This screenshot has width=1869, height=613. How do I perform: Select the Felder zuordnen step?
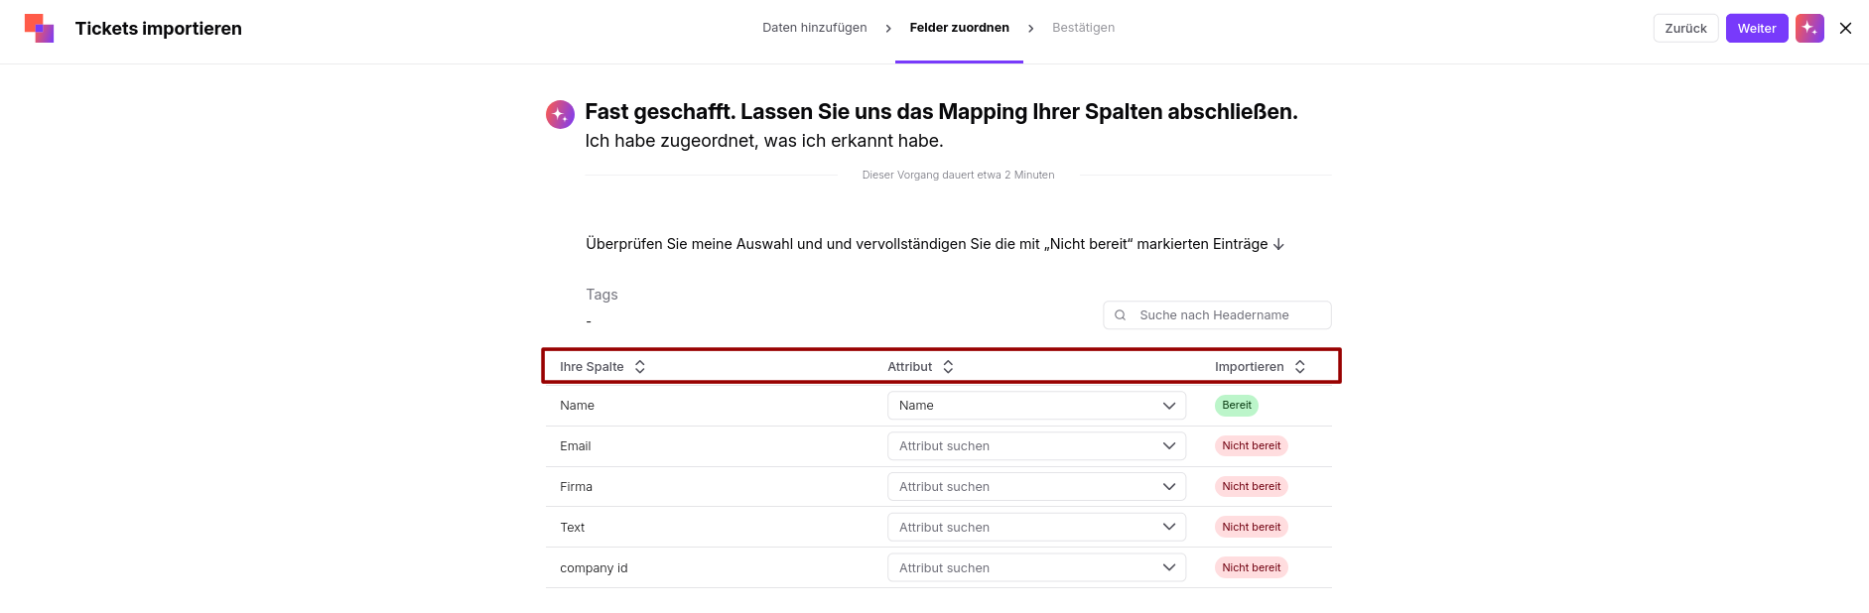coord(959,28)
